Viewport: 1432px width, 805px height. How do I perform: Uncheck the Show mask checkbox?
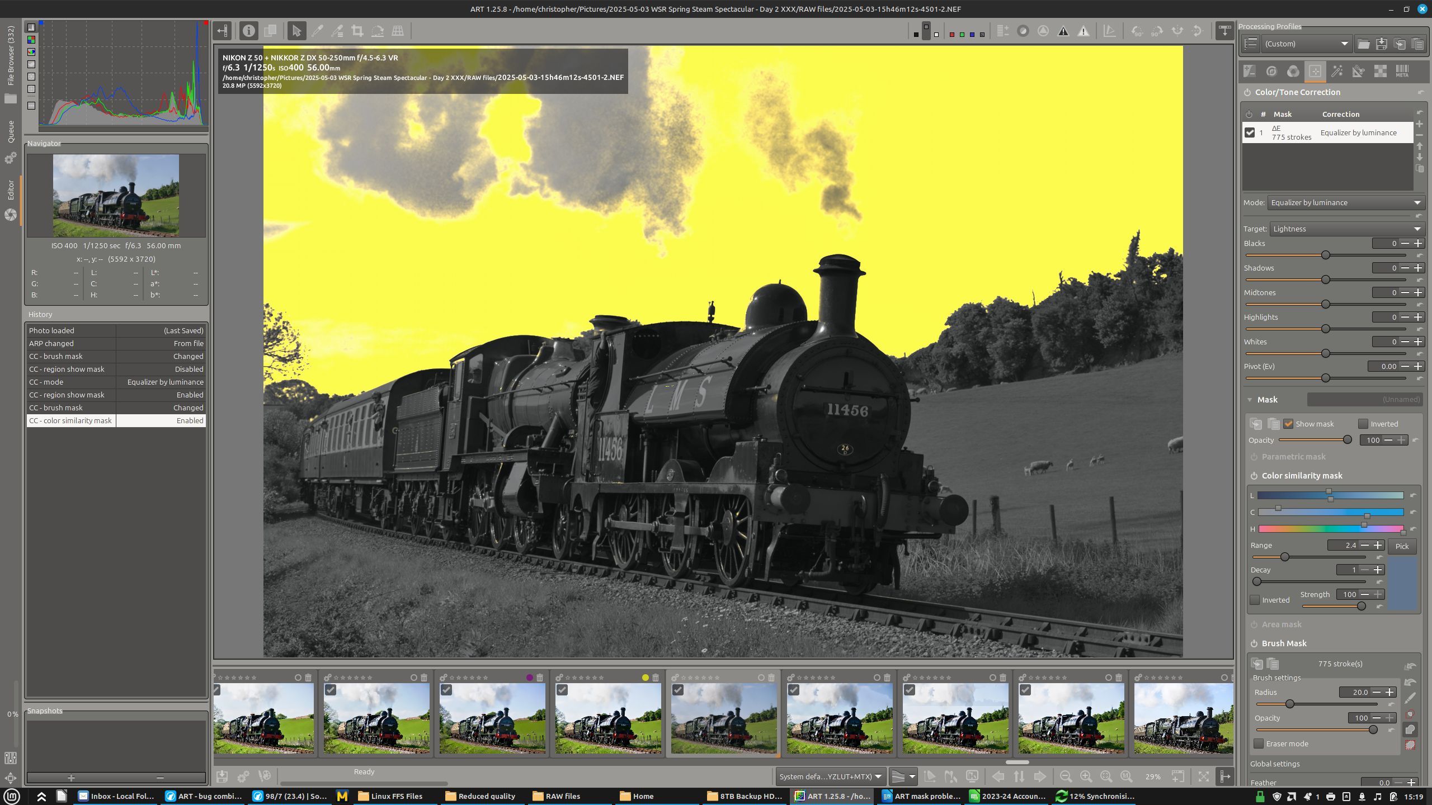pyautogui.click(x=1288, y=424)
